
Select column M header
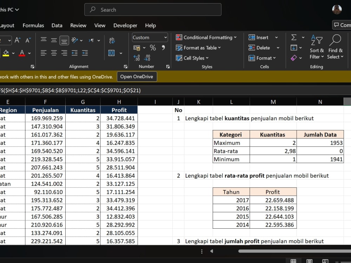(x=273, y=102)
